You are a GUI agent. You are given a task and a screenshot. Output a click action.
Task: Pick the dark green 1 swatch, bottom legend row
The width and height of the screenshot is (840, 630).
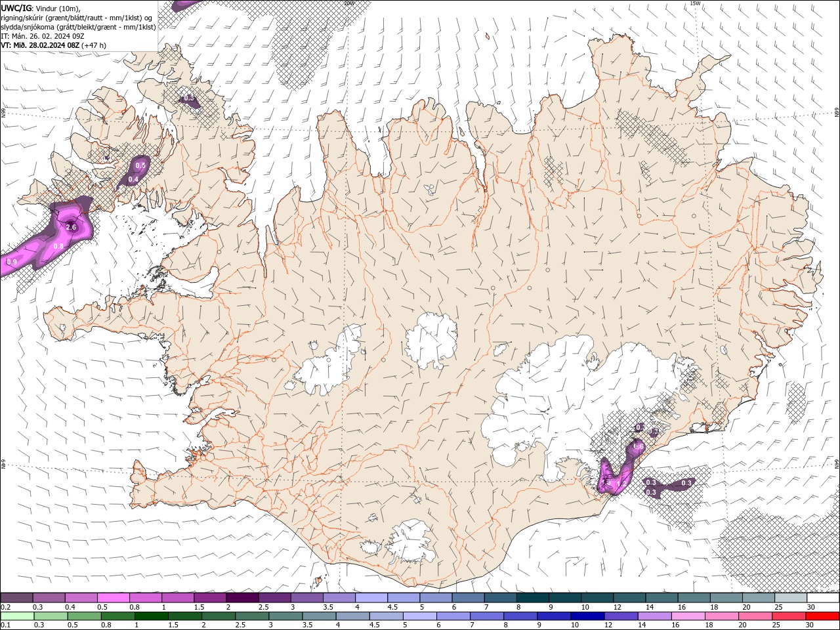coord(151,616)
